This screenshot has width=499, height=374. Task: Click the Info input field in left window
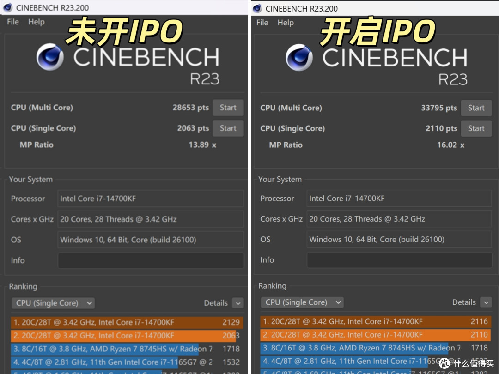[151, 260]
